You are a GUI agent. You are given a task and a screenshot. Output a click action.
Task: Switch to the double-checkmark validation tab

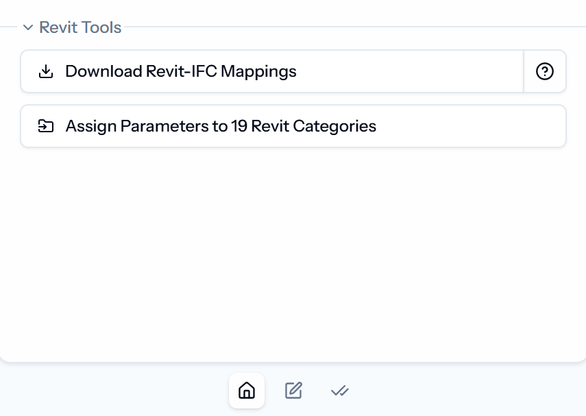coord(340,391)
